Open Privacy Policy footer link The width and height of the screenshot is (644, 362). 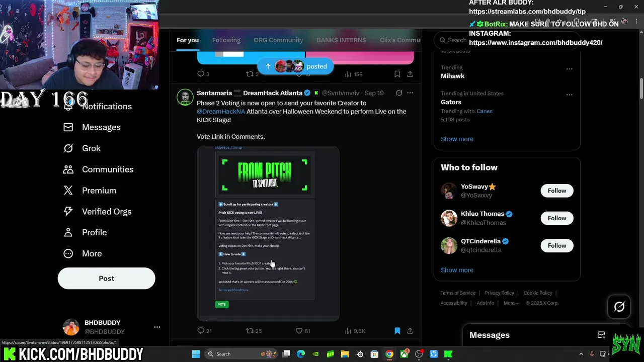tap(499, 293)
